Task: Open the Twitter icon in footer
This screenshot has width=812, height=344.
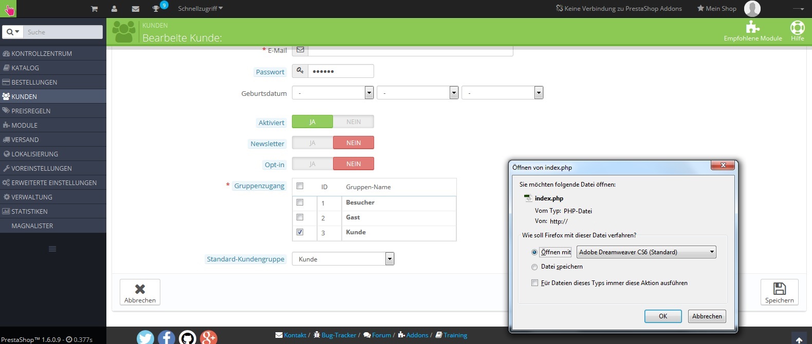Action: (x=145, y=337)
